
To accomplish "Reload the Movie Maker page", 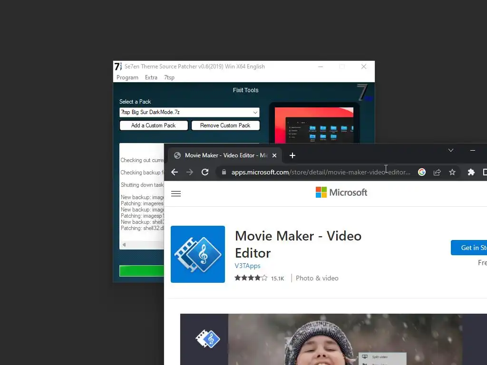I will point(205,172).
